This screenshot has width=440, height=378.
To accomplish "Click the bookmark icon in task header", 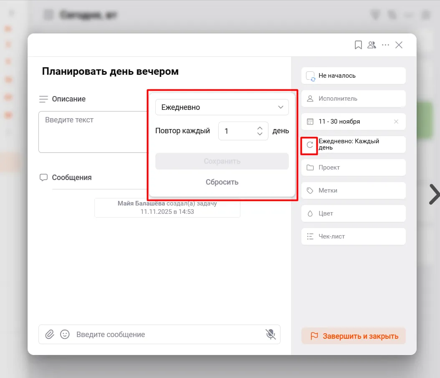I will [358, 45].
